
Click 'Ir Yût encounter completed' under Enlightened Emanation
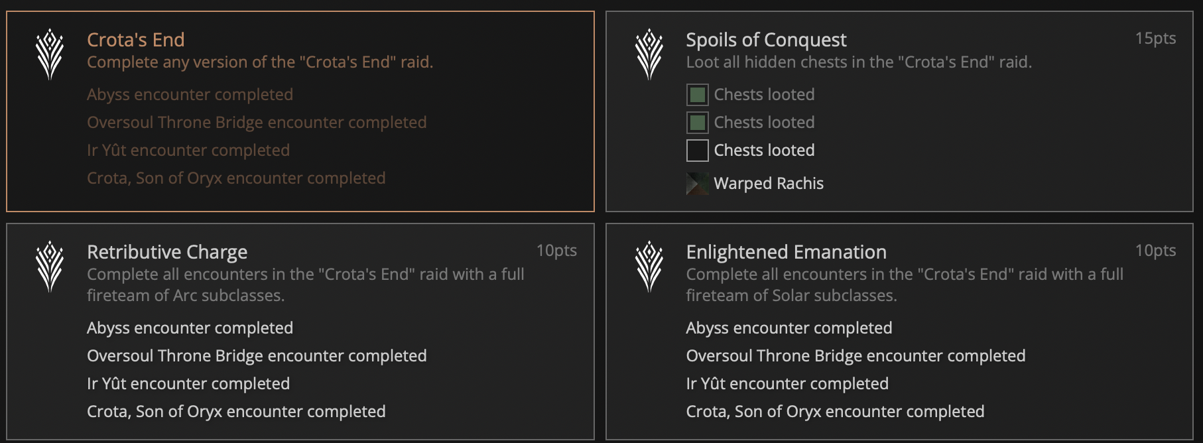pos(788,383)
